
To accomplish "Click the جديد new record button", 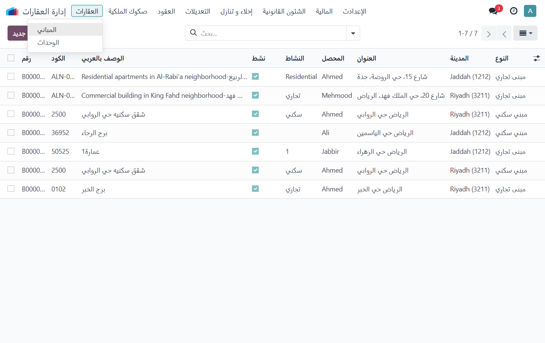I will (x=18, y=33).
